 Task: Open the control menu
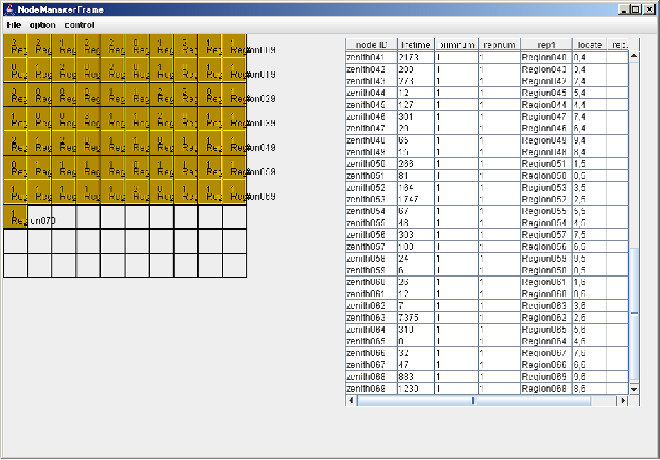[79, 25]
